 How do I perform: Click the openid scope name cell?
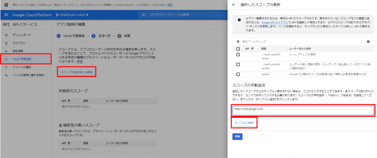click(265, 74)
